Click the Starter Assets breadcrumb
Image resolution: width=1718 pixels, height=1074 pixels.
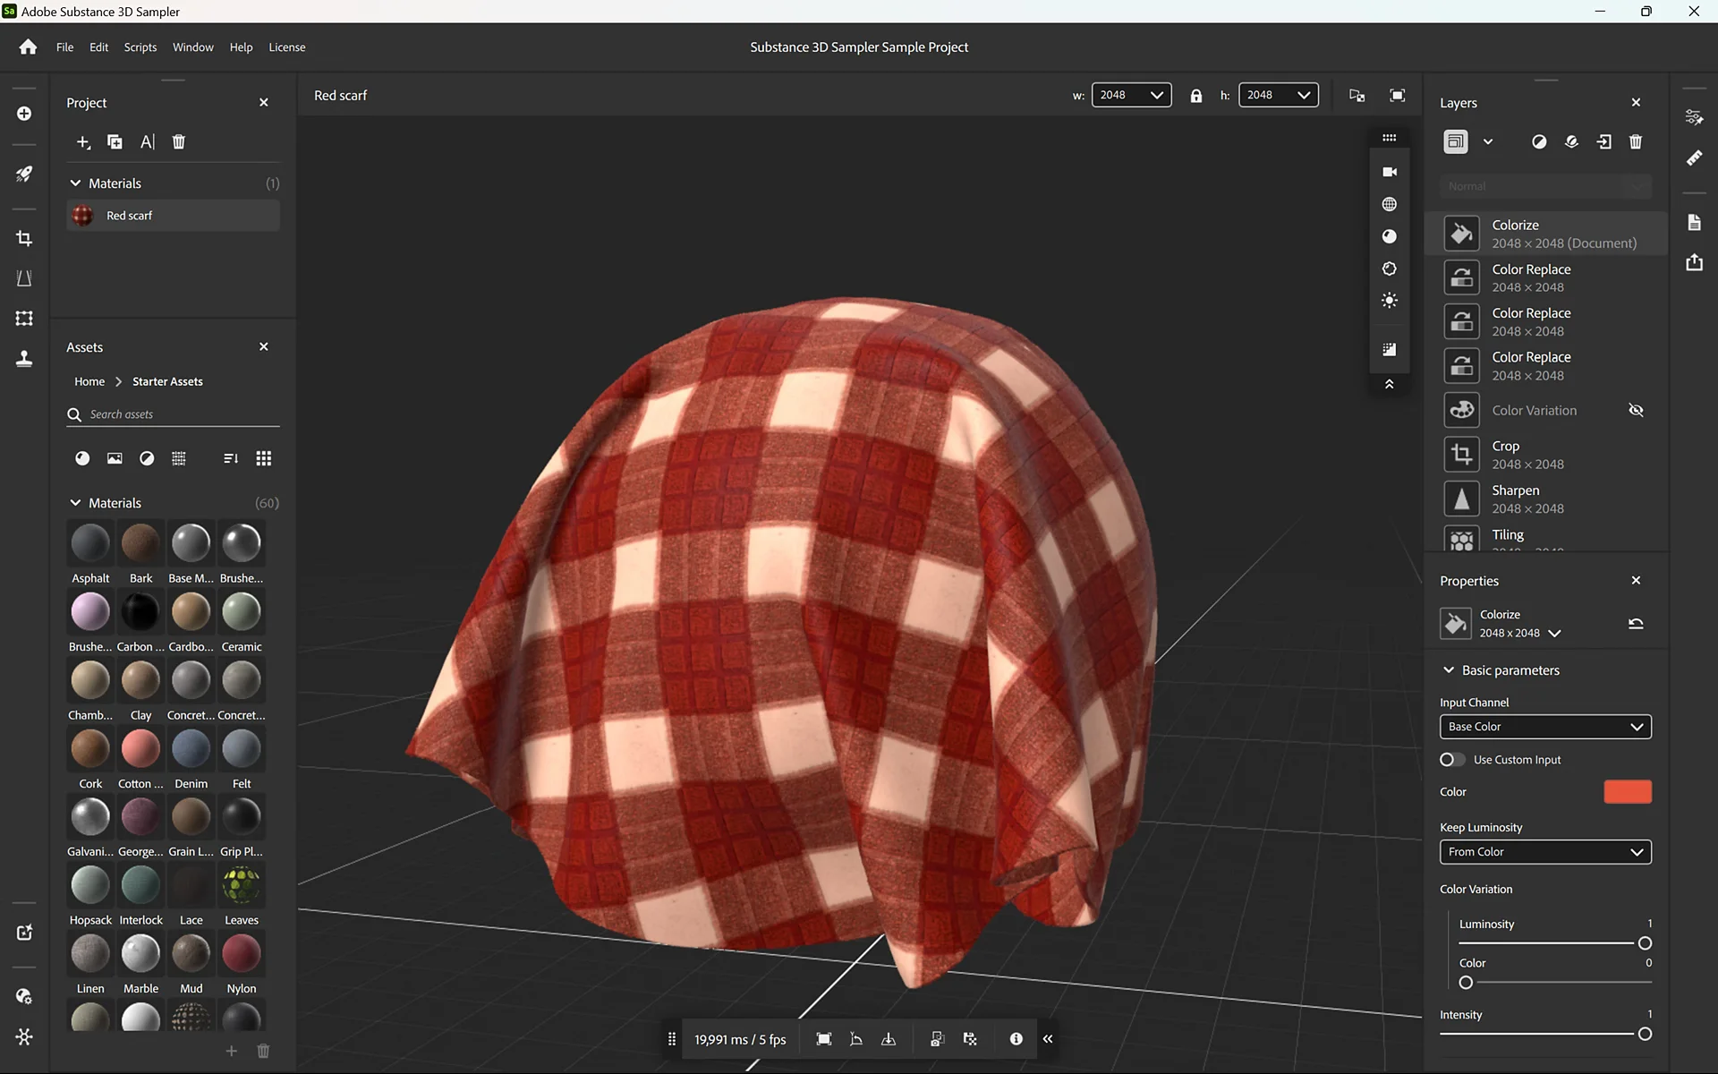pyautogui.click(x=166, y=381)
